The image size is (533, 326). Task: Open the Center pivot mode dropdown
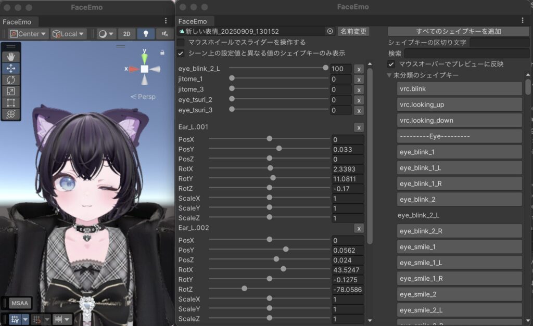click(x=28, y=34)
